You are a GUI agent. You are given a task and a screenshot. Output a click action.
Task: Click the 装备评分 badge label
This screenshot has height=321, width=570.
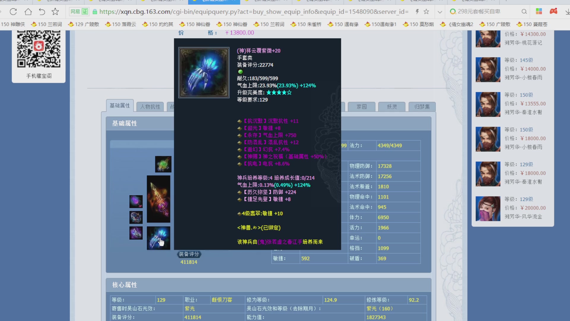[x=189, y=254]
